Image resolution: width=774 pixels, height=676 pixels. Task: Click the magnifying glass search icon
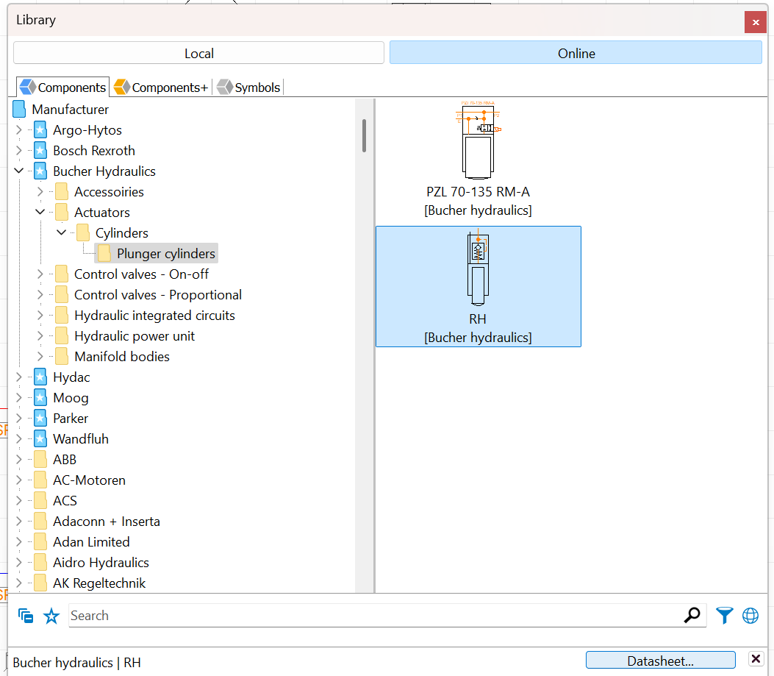(x=692, y=615)
